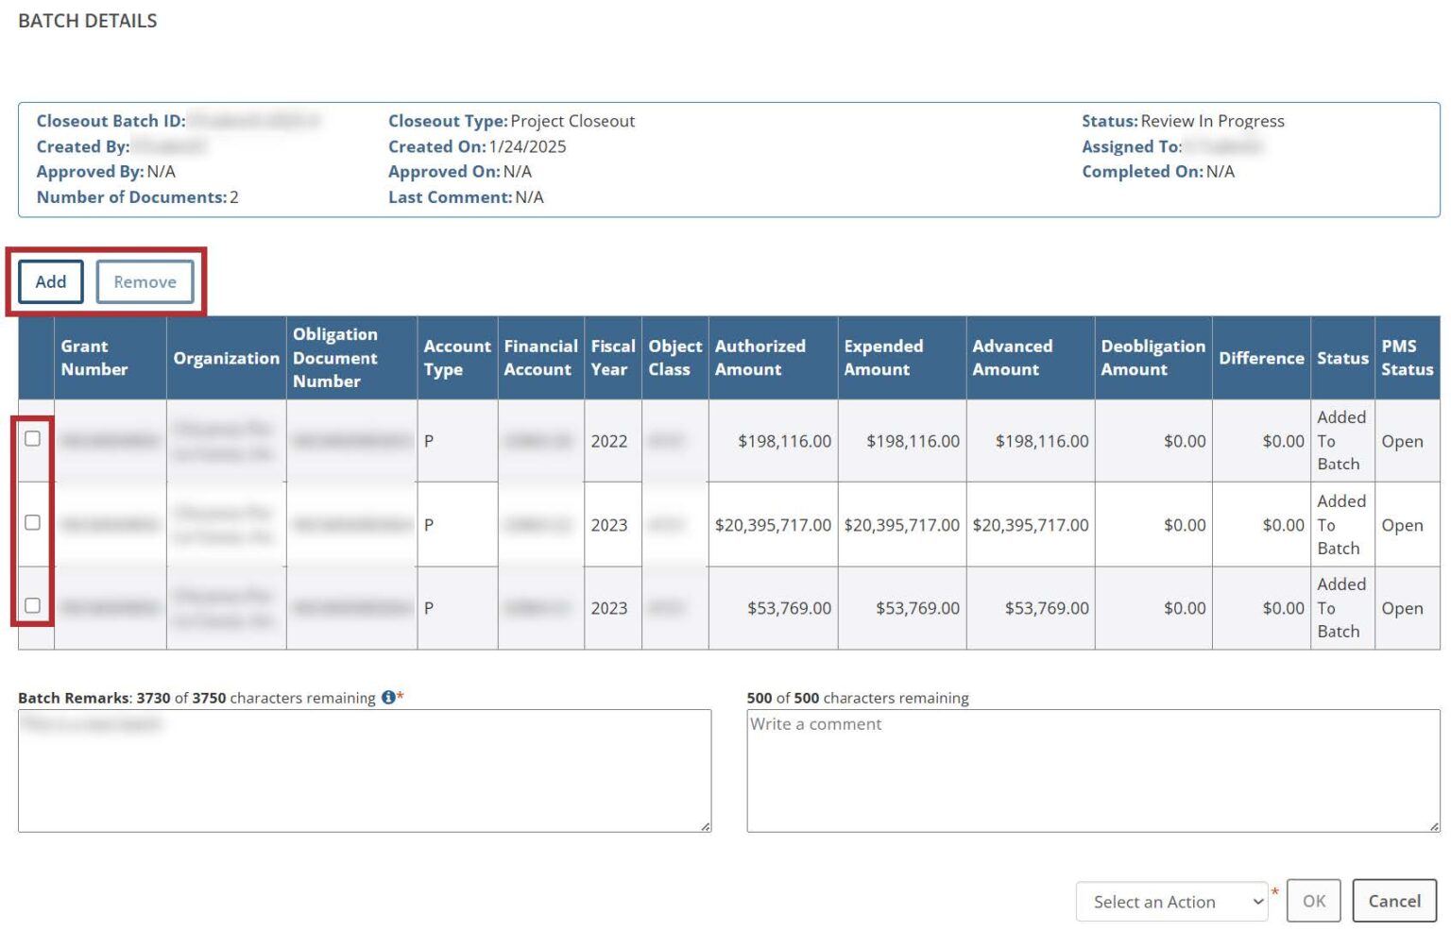This screenshot has height=931, width=1451.
Task: Click the Fiscal Year column header
Action: pos(612,358)
